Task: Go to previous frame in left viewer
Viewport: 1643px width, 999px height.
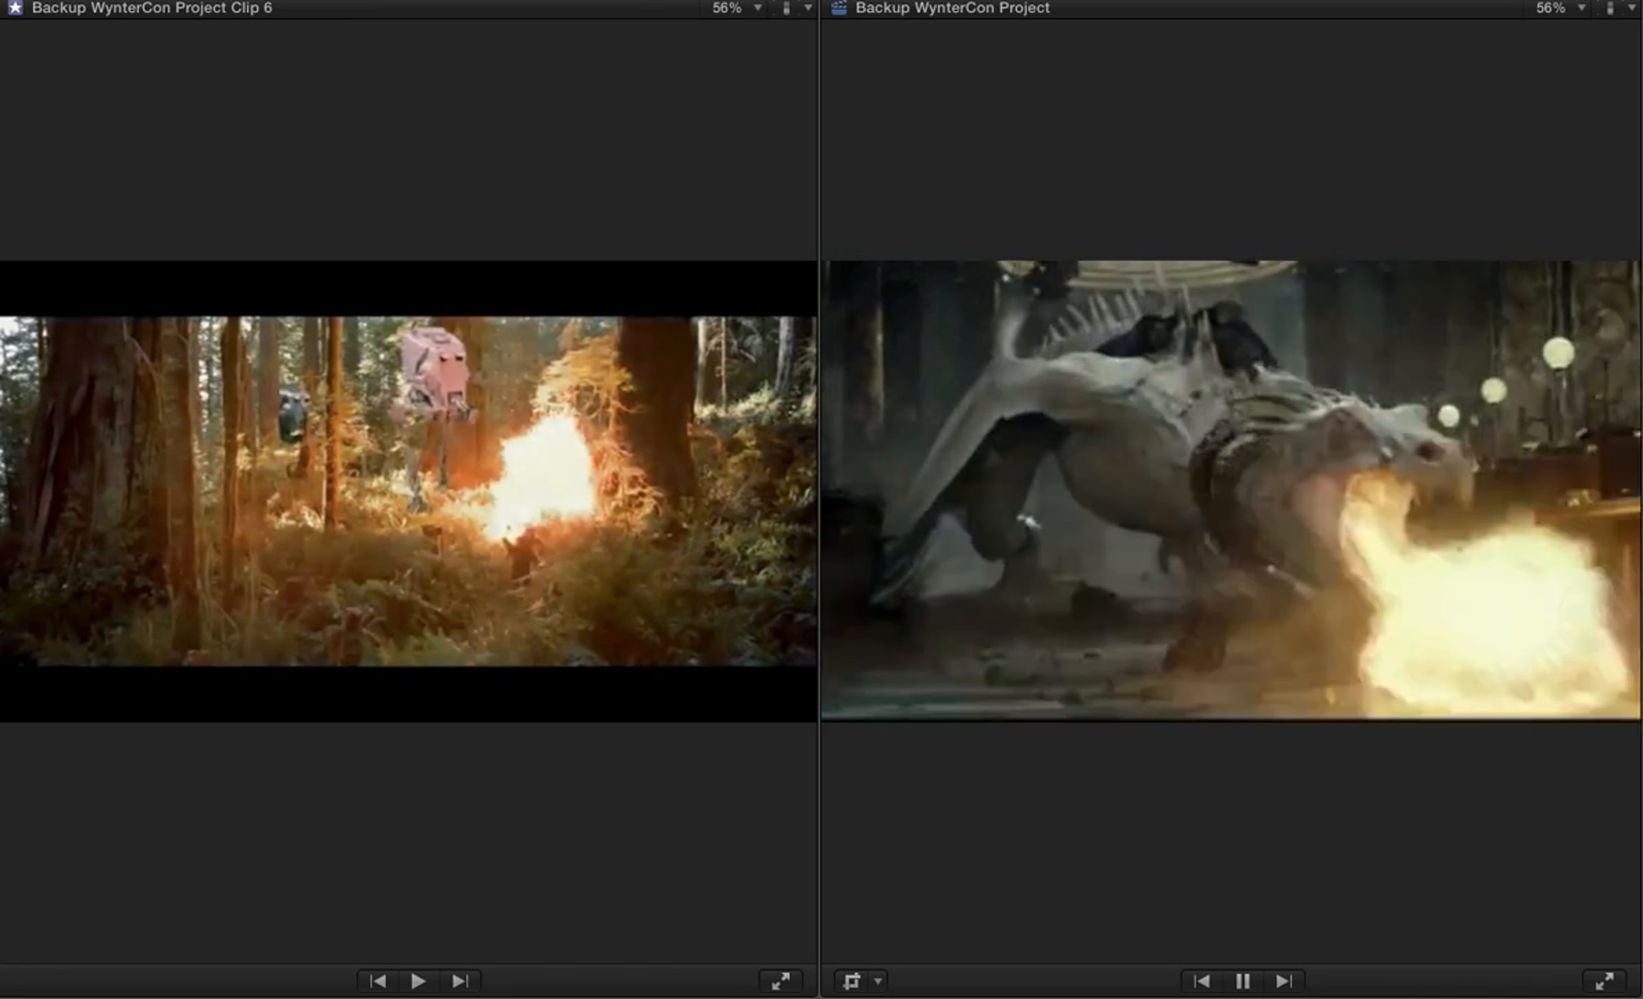Action: [x=377, y=981]
